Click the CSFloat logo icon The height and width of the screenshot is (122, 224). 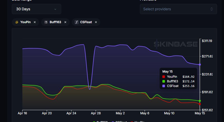click(x=77, y=22)
